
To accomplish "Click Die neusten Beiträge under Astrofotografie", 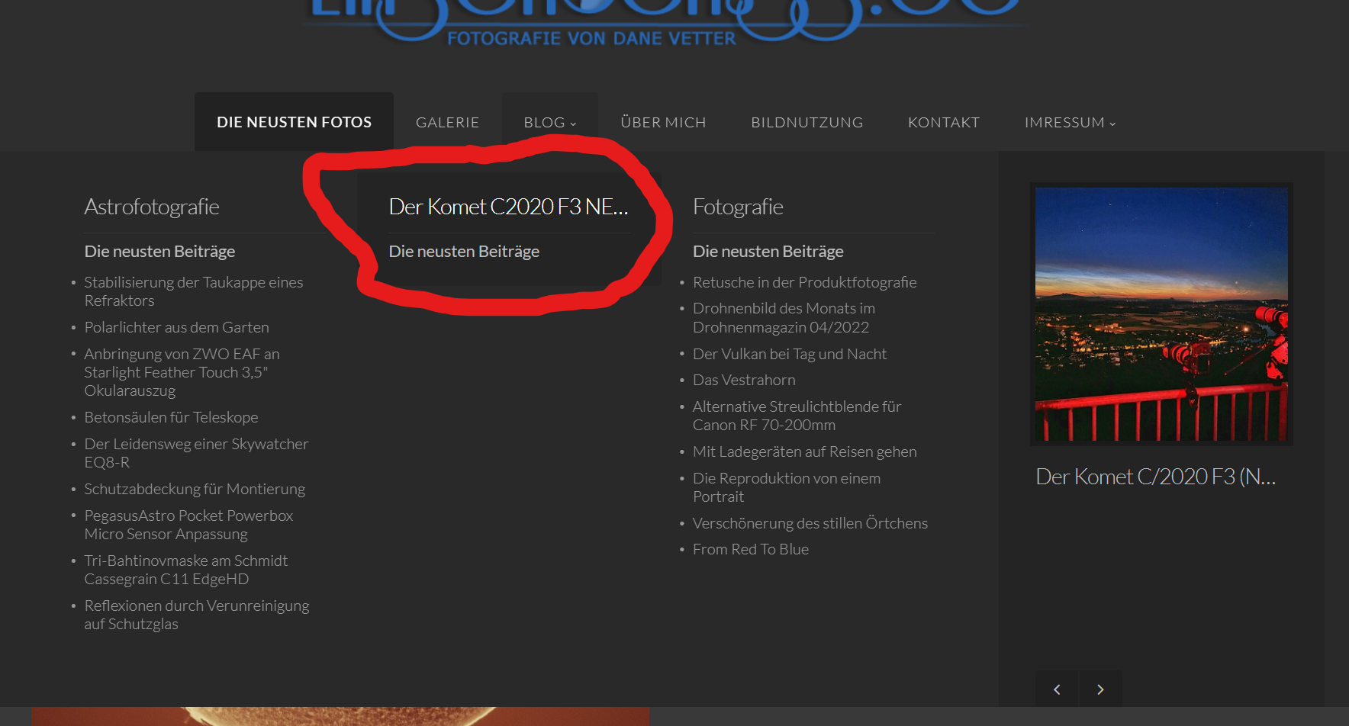I will coord(159,251).
